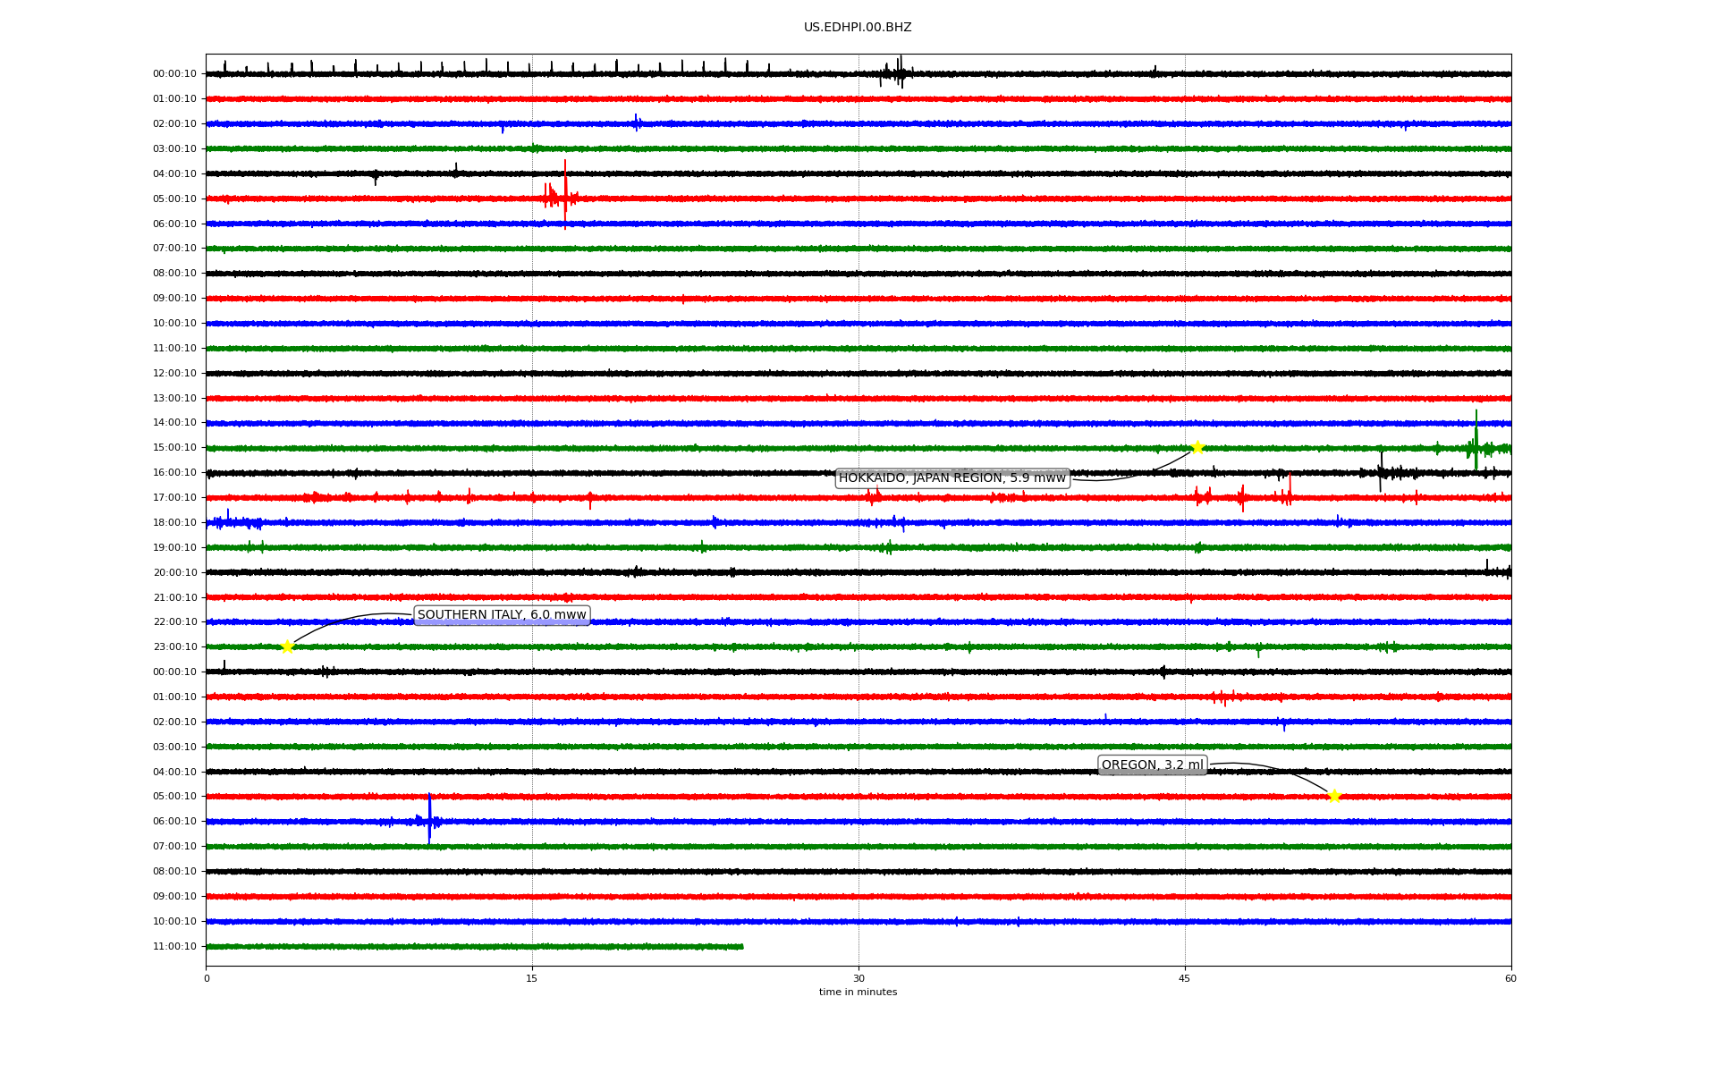Click the final 11:00:10 row label
1717x1073 pixels.
(174, 946)
